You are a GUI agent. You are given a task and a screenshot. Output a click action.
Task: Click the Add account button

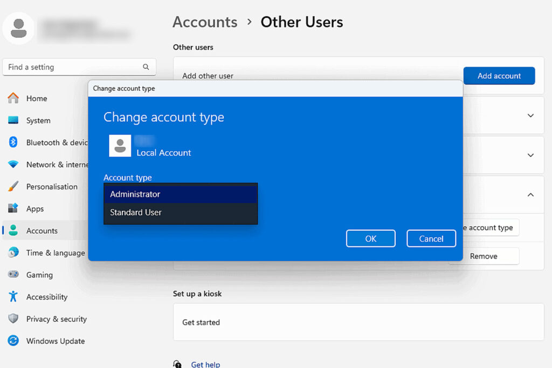tap(499, 76)
